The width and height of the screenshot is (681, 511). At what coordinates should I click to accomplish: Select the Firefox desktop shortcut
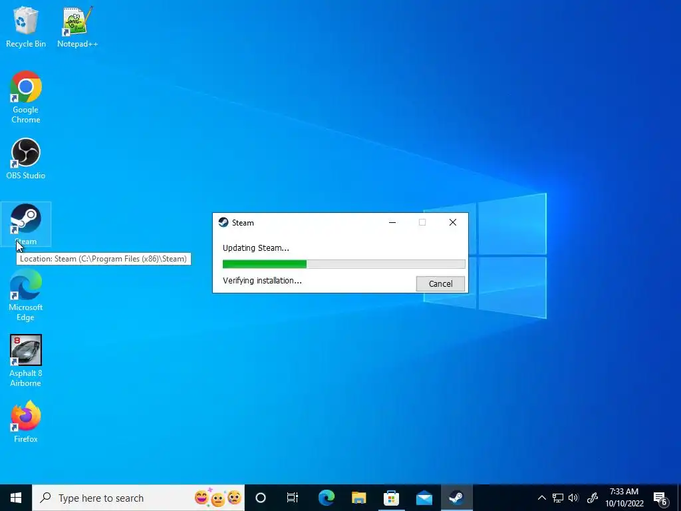tap(26, 421)
